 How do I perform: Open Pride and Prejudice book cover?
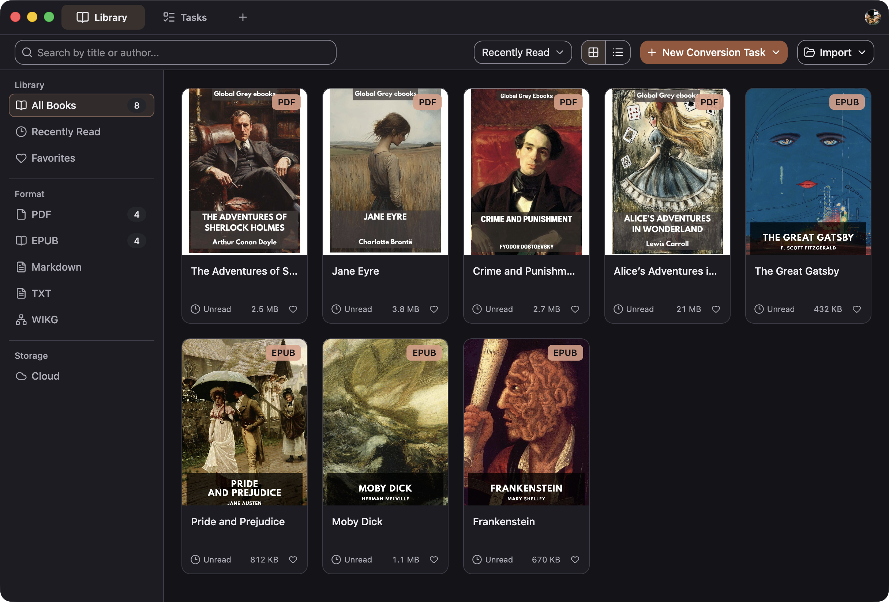click(x=244, y=422)
